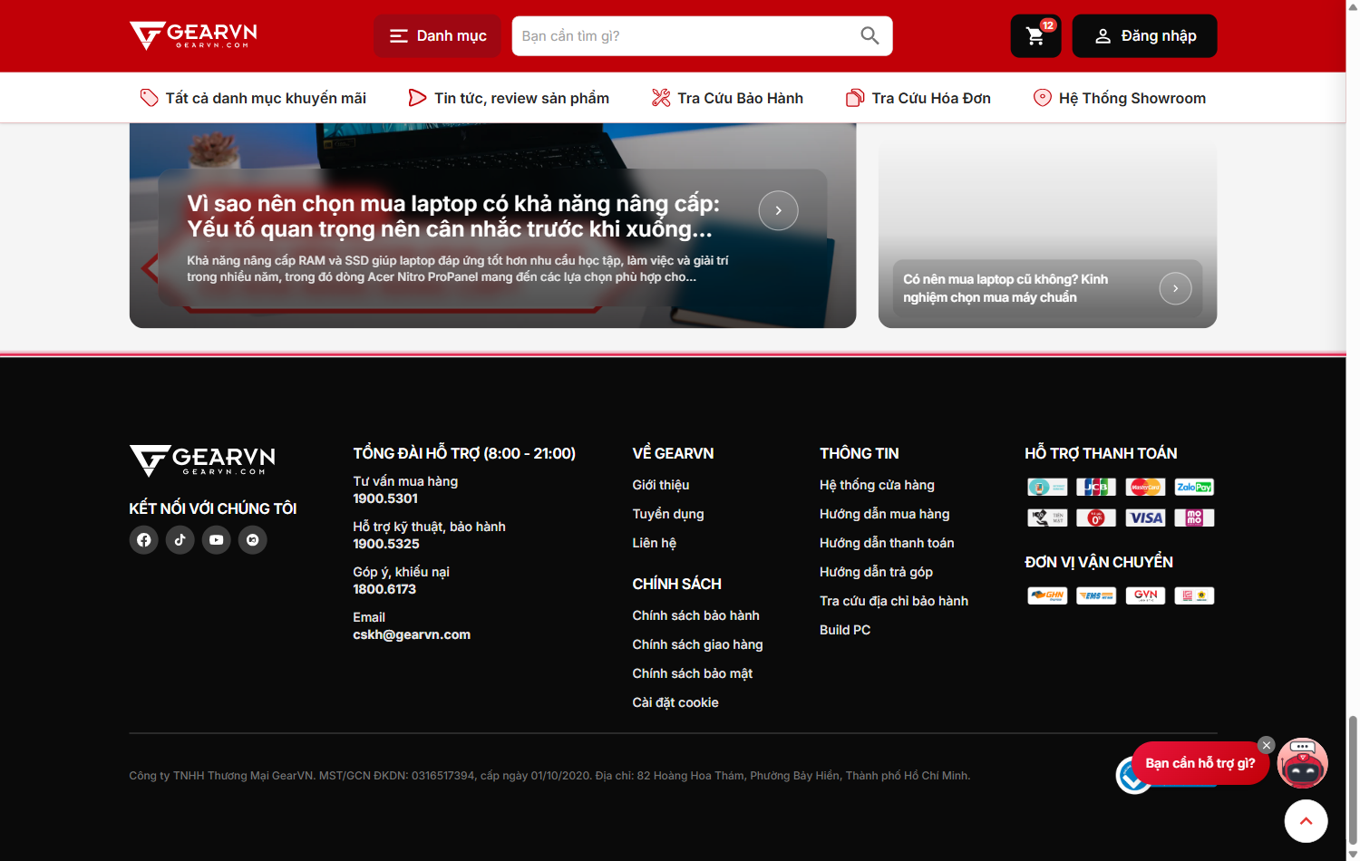Select 'Tra Cứu Bảo Hành' menu item
This screenshot has height=861, width=1360.
click(727, 98)
